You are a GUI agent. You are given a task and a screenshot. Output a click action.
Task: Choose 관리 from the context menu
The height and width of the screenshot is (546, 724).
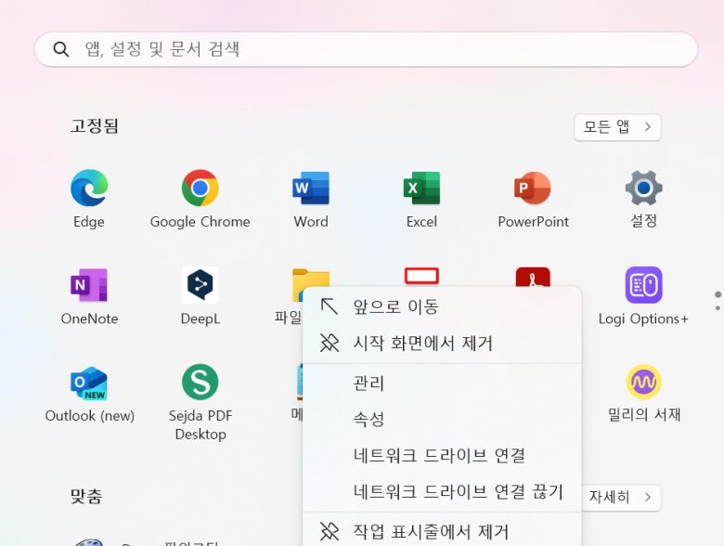442,383
